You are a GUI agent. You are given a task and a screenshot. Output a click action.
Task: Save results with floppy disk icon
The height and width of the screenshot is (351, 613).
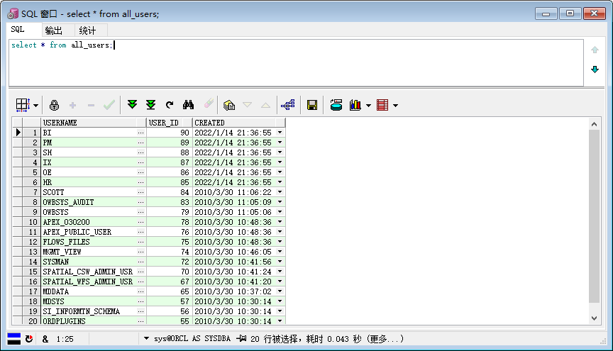(312, 105)
